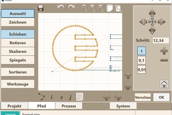Choose the Spiegeln tool
The image size is (172, 115).
18,60
